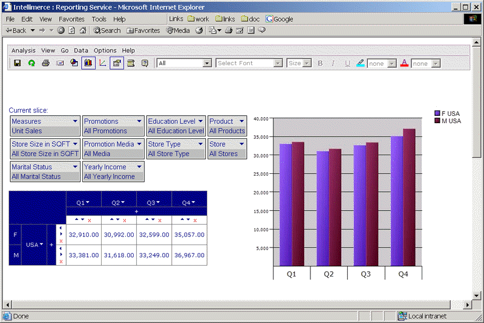Image resolution: width=484 pixels, height=323 pixels.
Task: Expand the Yearly Income slice dropdown
Action: coord(139,167)
